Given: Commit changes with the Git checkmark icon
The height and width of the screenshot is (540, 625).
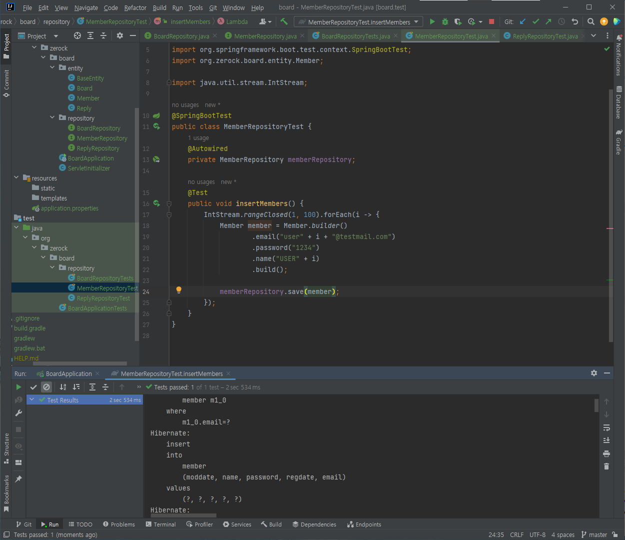Looking at the screenshot, I should coord(536,21).
